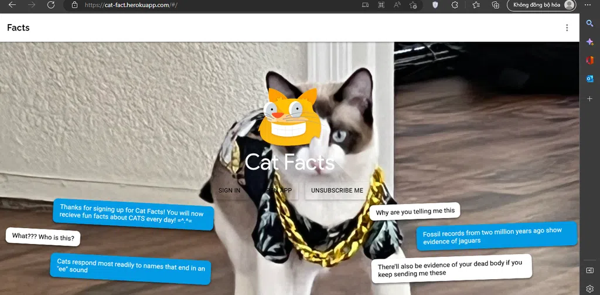Add this page to favorites
This screenshot has height=295, width=600.
[x=413, y=5]
